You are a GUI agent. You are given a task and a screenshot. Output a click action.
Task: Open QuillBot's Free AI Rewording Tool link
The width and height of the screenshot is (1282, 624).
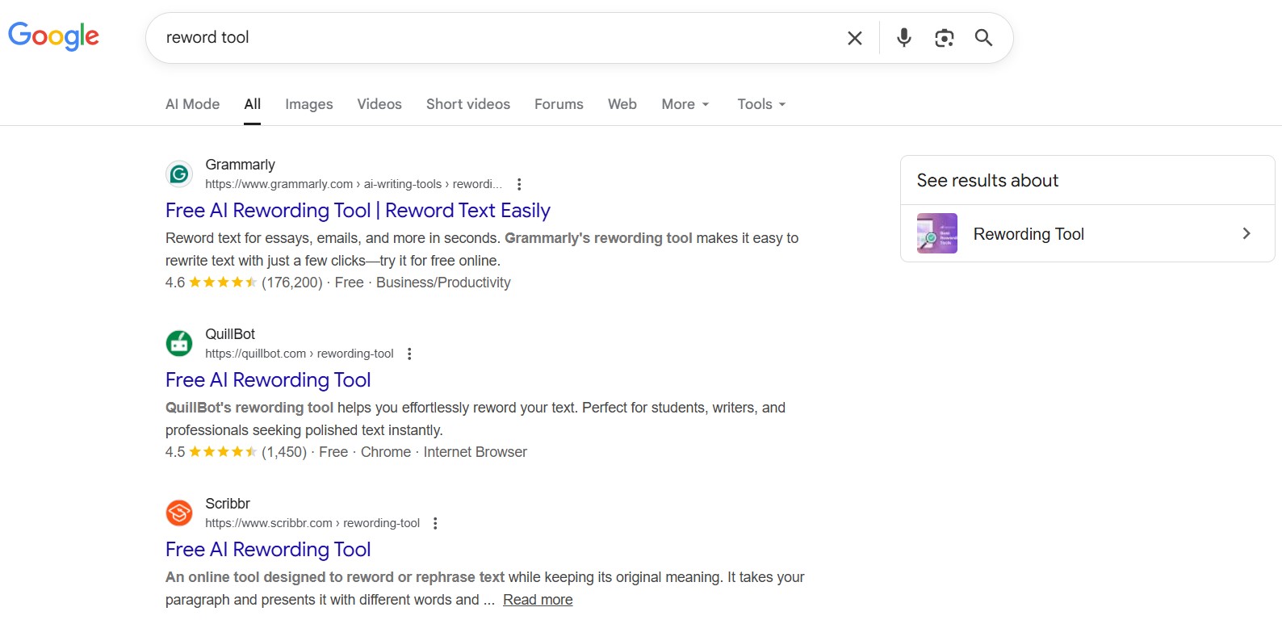click(x=268, y=380)
